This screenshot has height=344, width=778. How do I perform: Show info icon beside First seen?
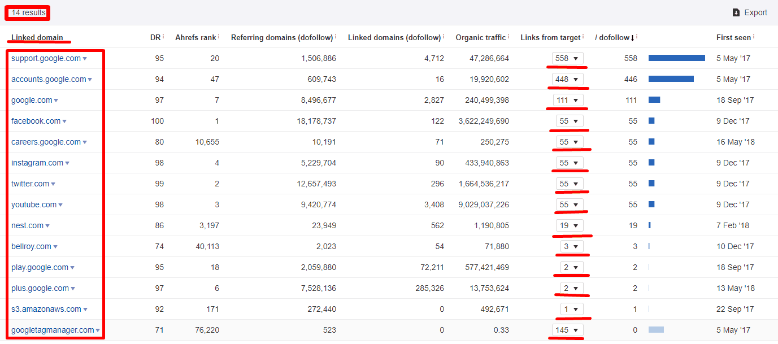click(754, 36)
